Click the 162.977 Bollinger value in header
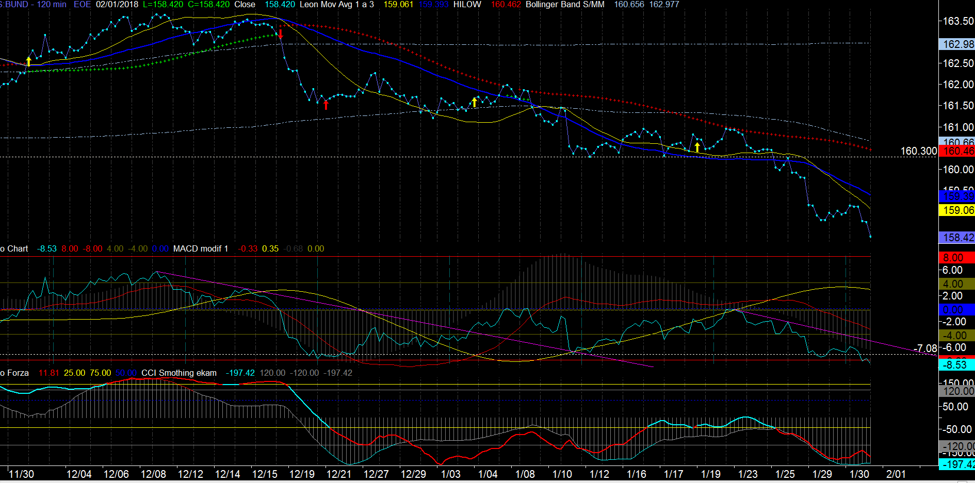The height and width of the screenshot is (483, 975). (x=664, y=4)
